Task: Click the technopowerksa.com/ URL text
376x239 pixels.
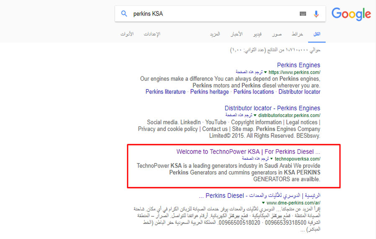Action: [298, 159]
